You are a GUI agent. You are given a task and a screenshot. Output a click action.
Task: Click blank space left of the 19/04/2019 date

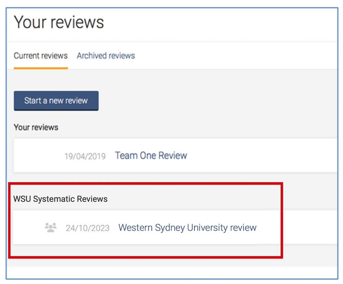38,156
